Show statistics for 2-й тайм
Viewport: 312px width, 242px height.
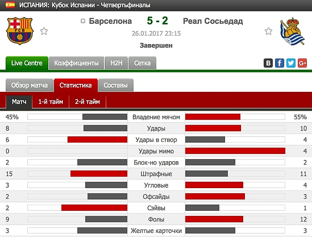click(x=87, y=102)
